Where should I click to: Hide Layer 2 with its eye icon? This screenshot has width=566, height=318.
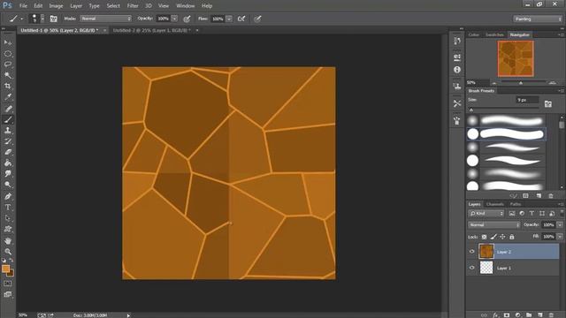tap(471, 252)
